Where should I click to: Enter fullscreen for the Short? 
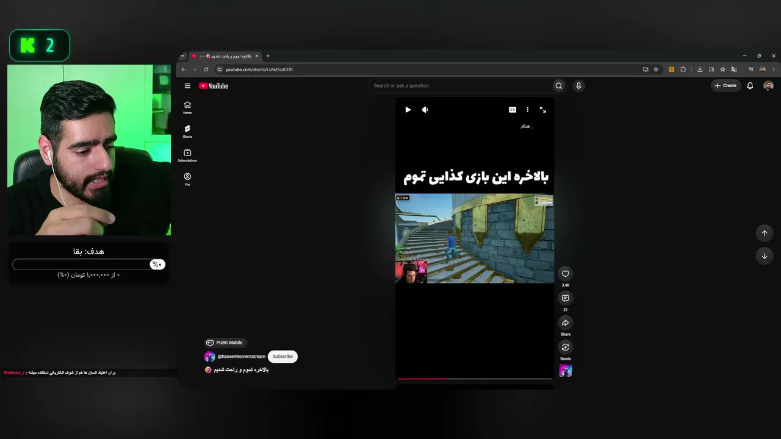point(543,110)
